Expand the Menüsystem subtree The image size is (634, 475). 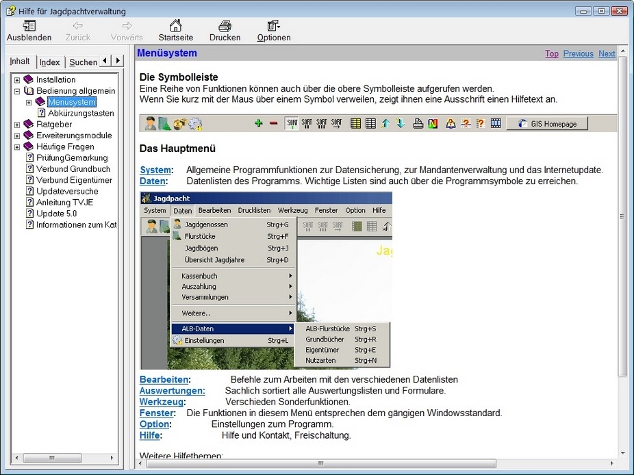29,102
